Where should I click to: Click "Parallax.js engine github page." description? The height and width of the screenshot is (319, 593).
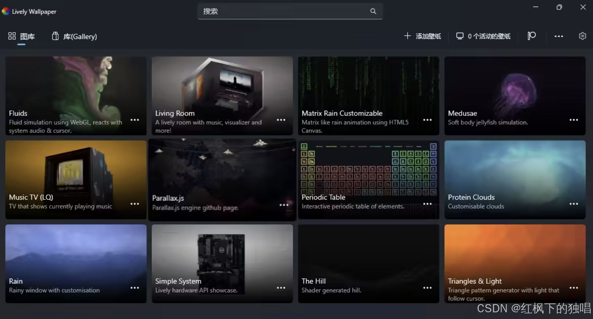pos(195,207)
